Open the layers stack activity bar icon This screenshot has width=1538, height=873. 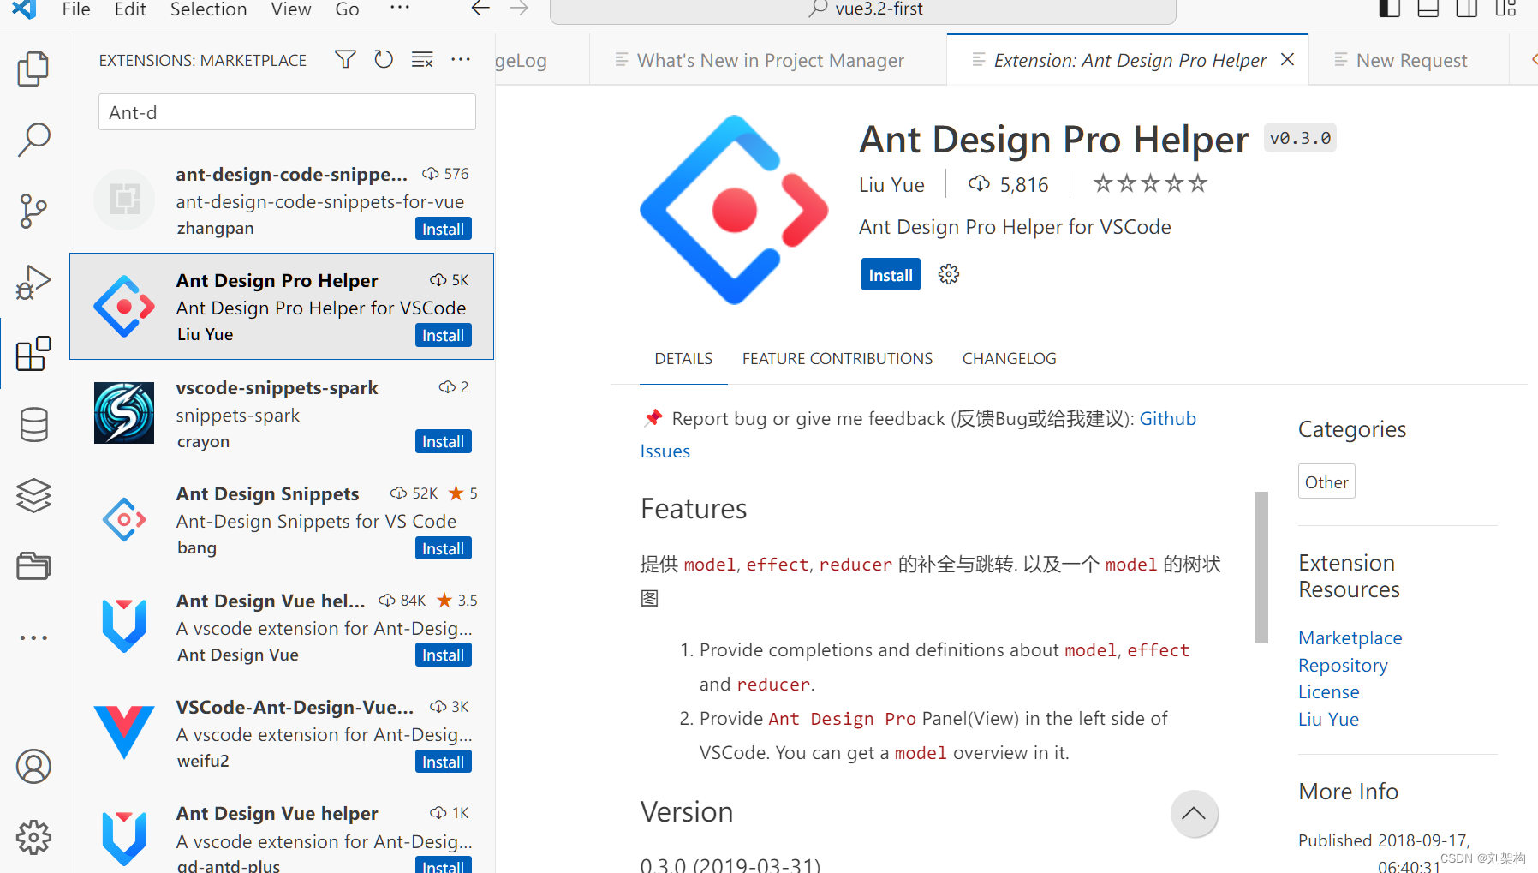pyautogui.click(x=33, y=495)
